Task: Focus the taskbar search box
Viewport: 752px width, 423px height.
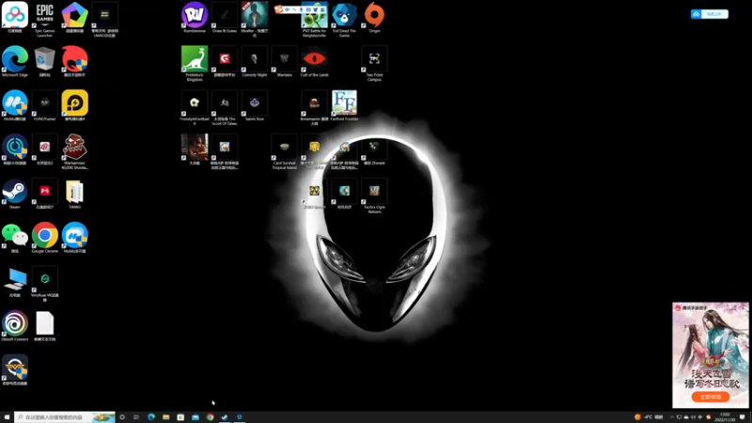Action: click(65, 417)
